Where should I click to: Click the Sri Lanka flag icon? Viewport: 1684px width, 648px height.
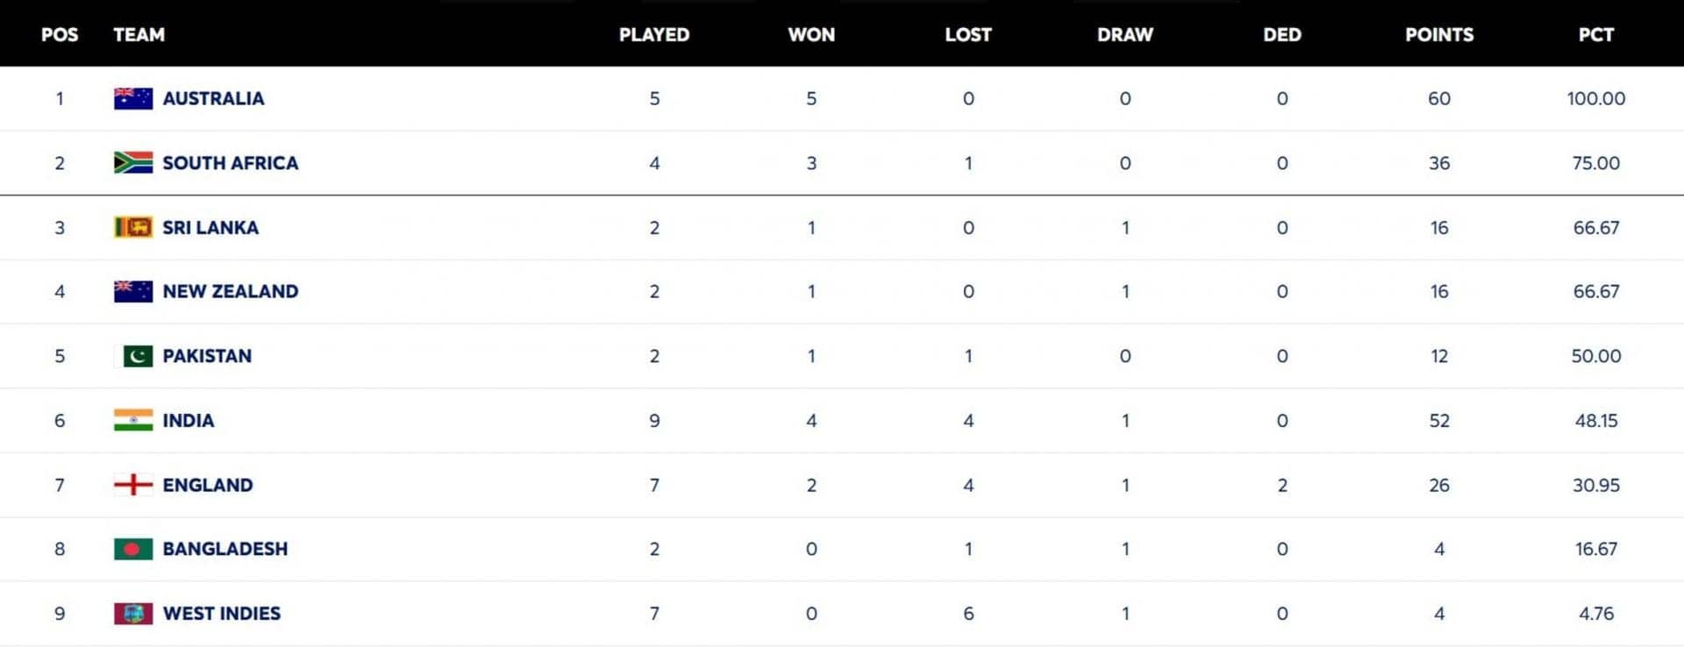click(x=133, y=228)
